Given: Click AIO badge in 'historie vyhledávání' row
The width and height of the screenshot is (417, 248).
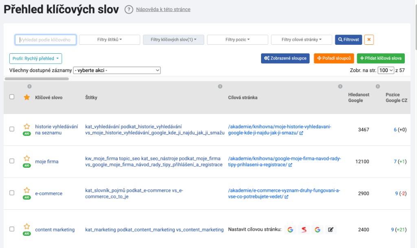Looking at the screenshot, I should tap(27, 134).
